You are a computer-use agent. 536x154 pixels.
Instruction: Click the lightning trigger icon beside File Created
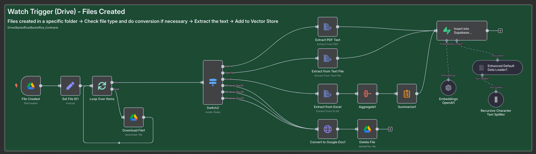click(x=16, y=86)
